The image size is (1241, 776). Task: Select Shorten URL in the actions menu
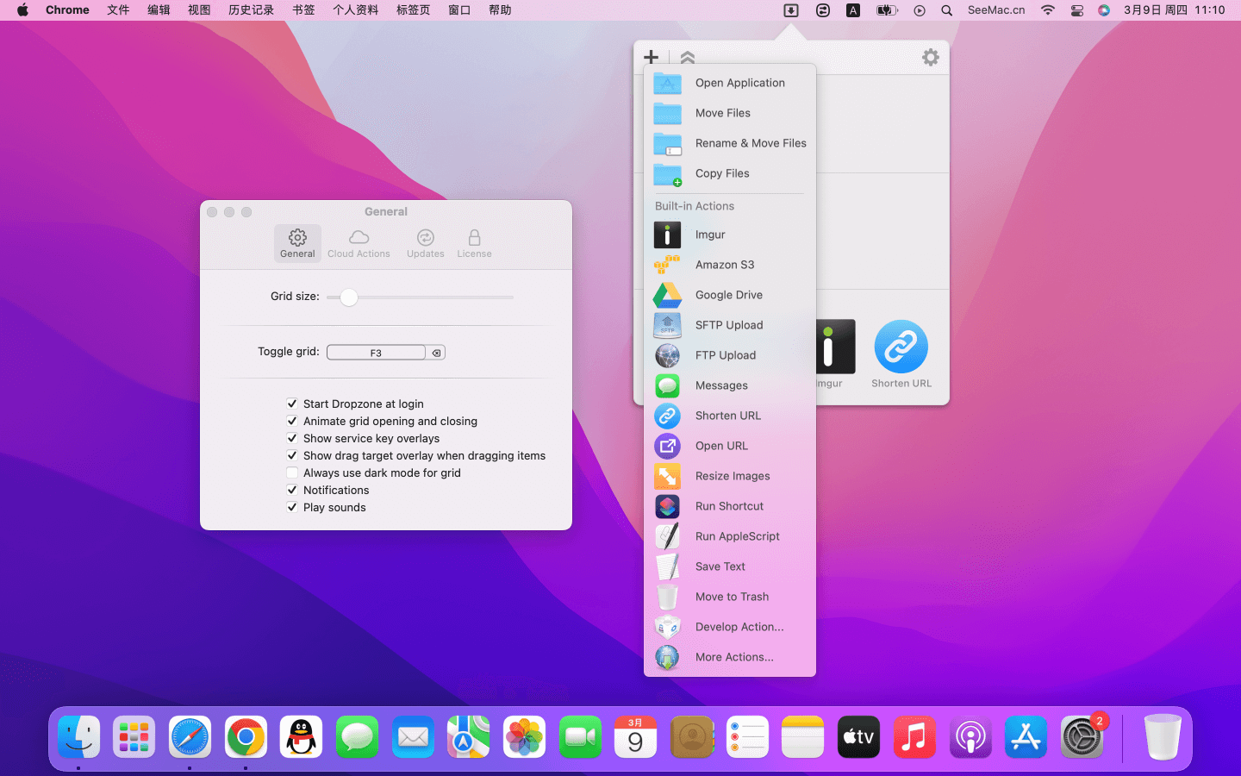coord(729,416)
